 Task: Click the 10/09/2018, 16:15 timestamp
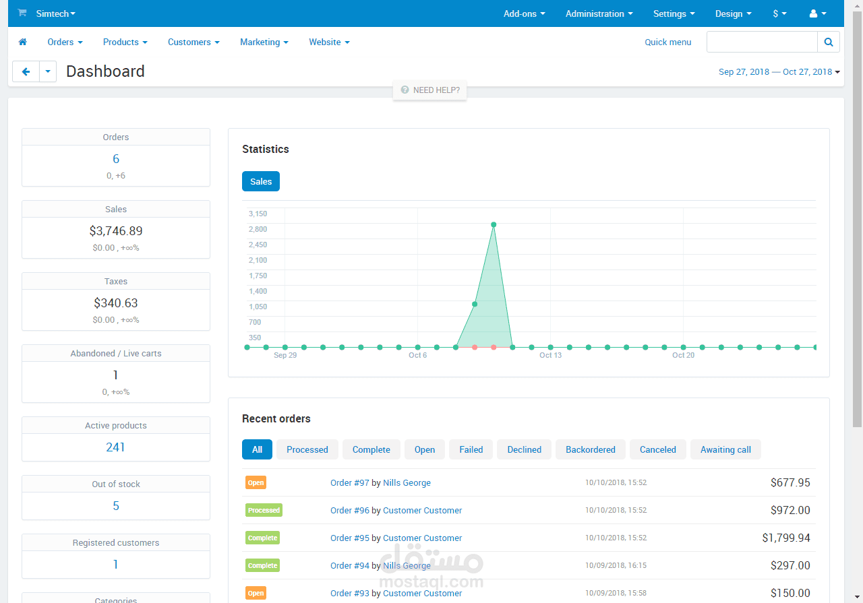pyautogui.click(x=616, y=566)
